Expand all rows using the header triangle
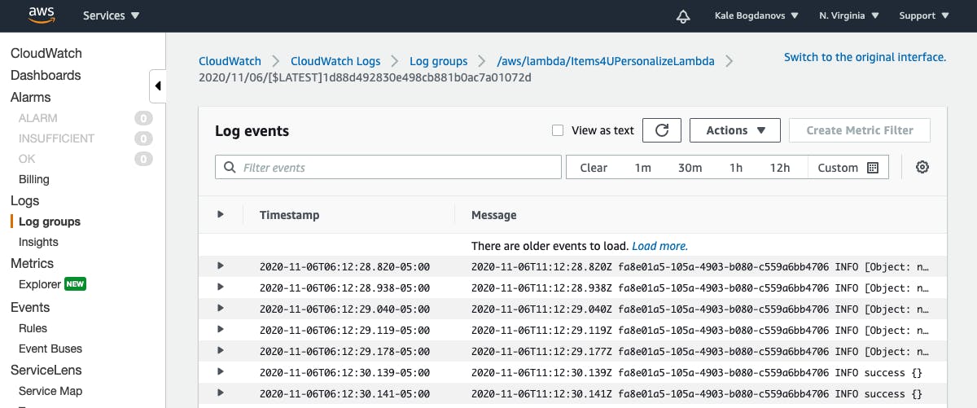 pos(221,215)
